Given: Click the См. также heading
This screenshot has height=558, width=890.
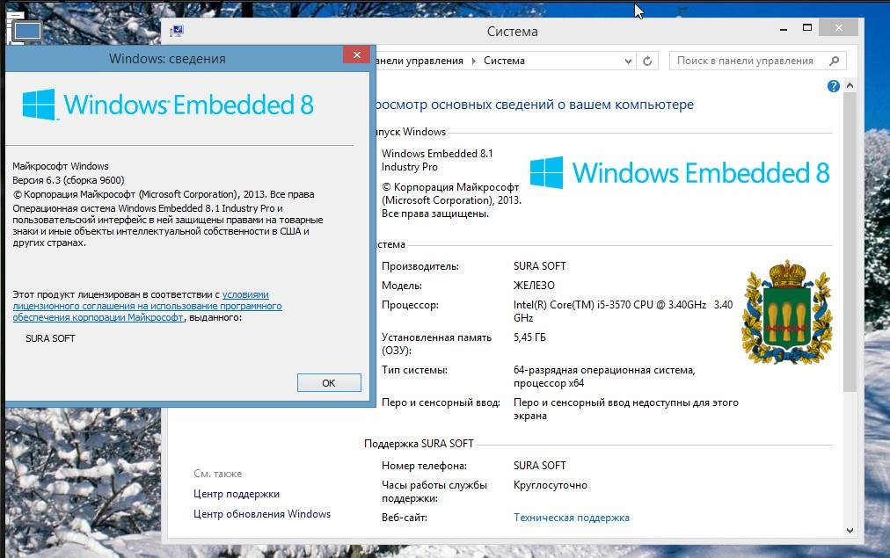Looking at the screenshot, I should tap(218, 474).
